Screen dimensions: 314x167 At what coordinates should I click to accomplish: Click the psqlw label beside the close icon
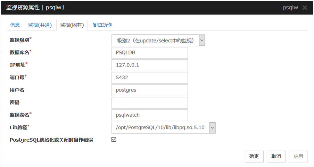[290, 8]
